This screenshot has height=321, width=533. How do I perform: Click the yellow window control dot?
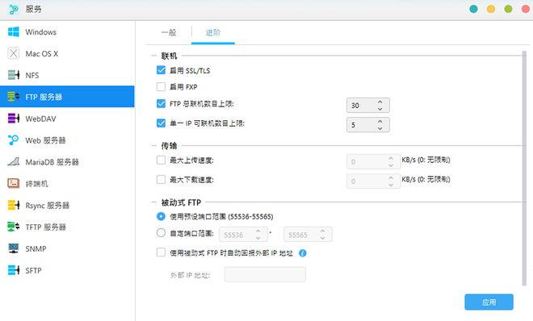pos(491,9)
